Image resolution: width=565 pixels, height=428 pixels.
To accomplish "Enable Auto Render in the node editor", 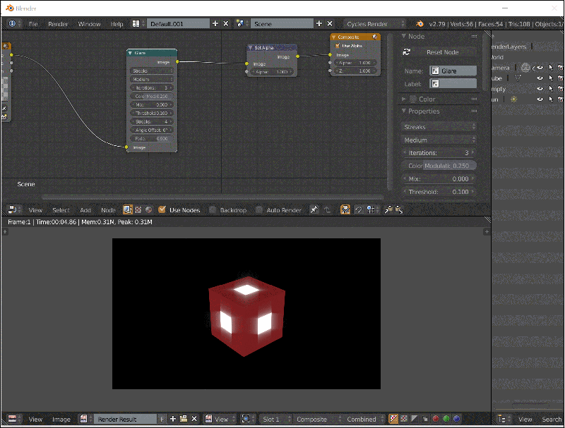I will coord(260,209).
